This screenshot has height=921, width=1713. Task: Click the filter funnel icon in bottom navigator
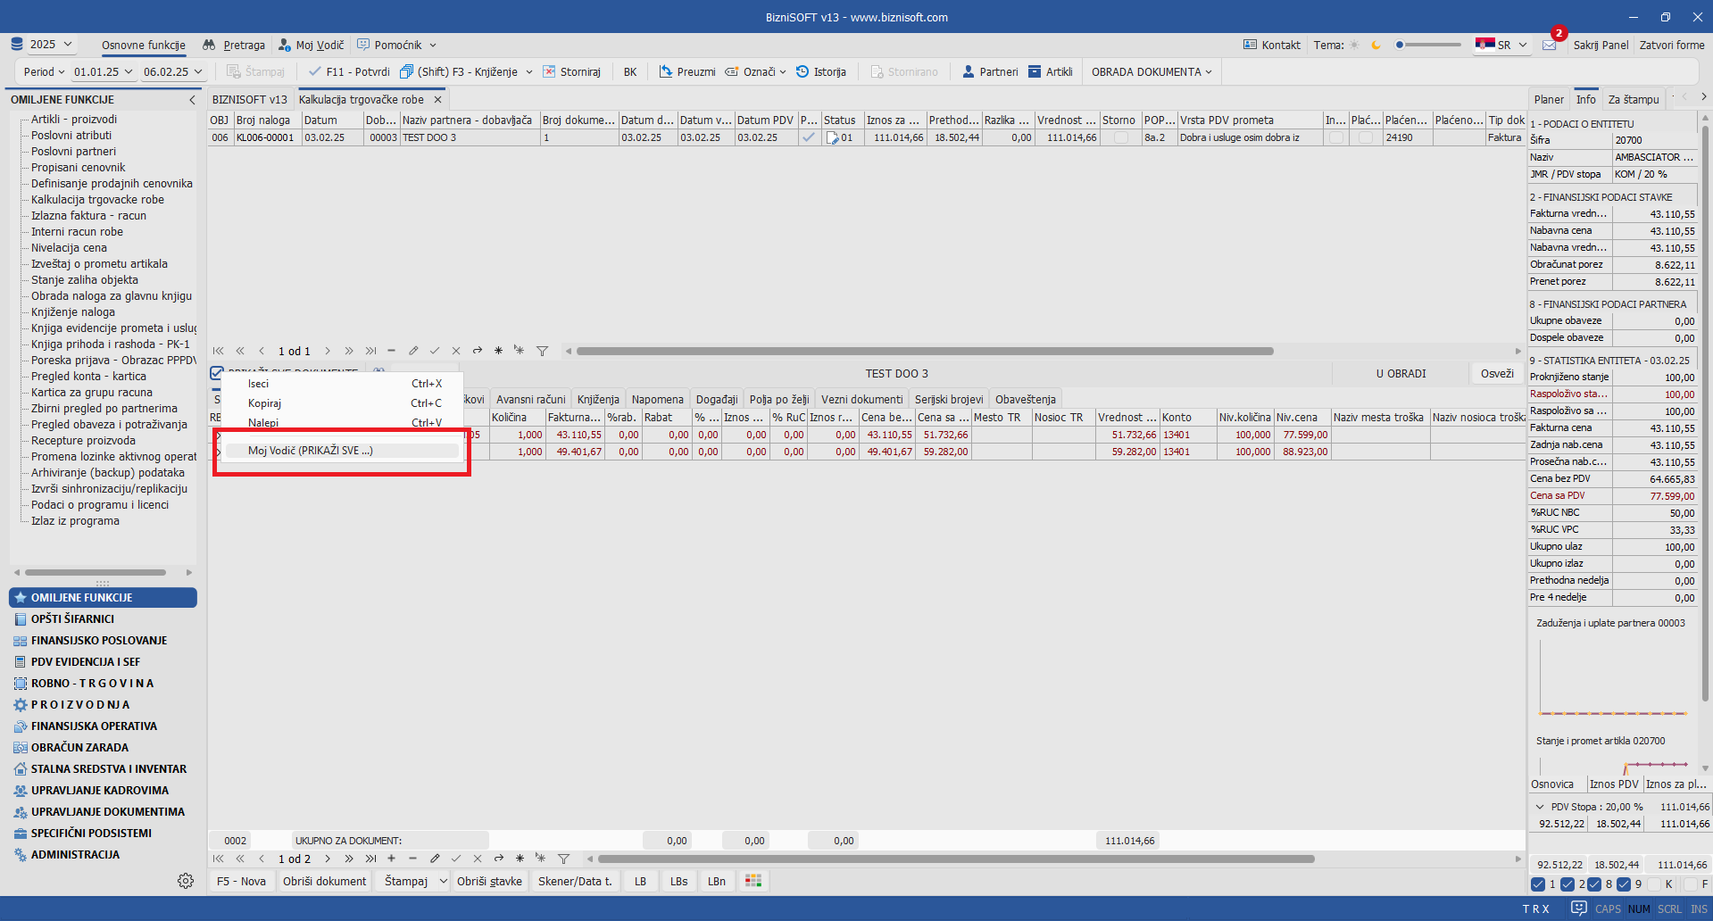[563, 859]
